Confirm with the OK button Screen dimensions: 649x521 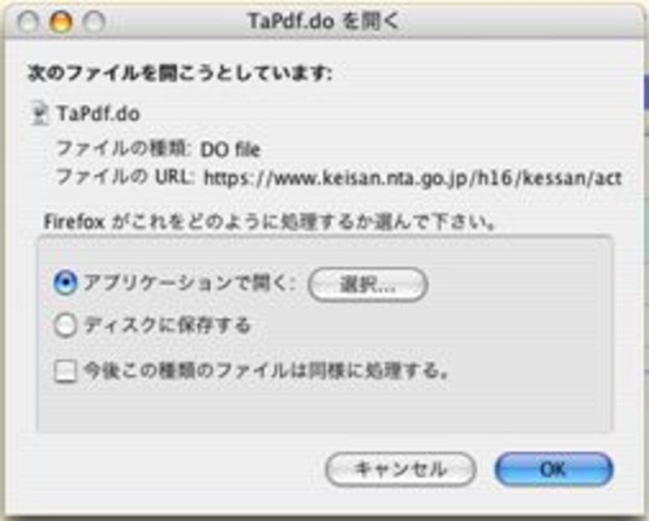point(554,469)
